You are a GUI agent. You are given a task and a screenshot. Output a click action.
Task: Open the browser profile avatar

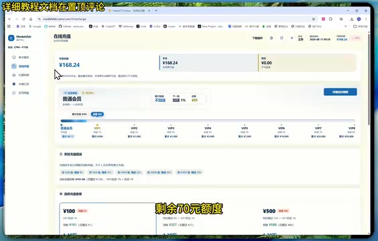click(x=359, y=19)
